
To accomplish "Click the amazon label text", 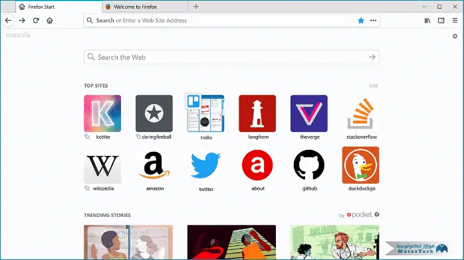I will coord(155,188).
